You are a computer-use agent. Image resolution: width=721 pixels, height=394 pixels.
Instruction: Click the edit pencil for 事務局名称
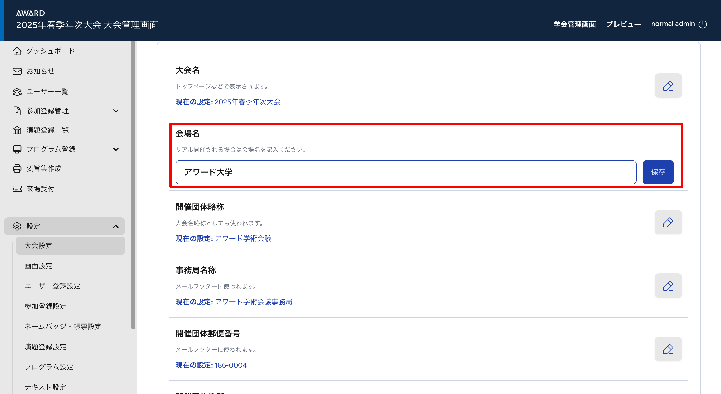[668, 286]
